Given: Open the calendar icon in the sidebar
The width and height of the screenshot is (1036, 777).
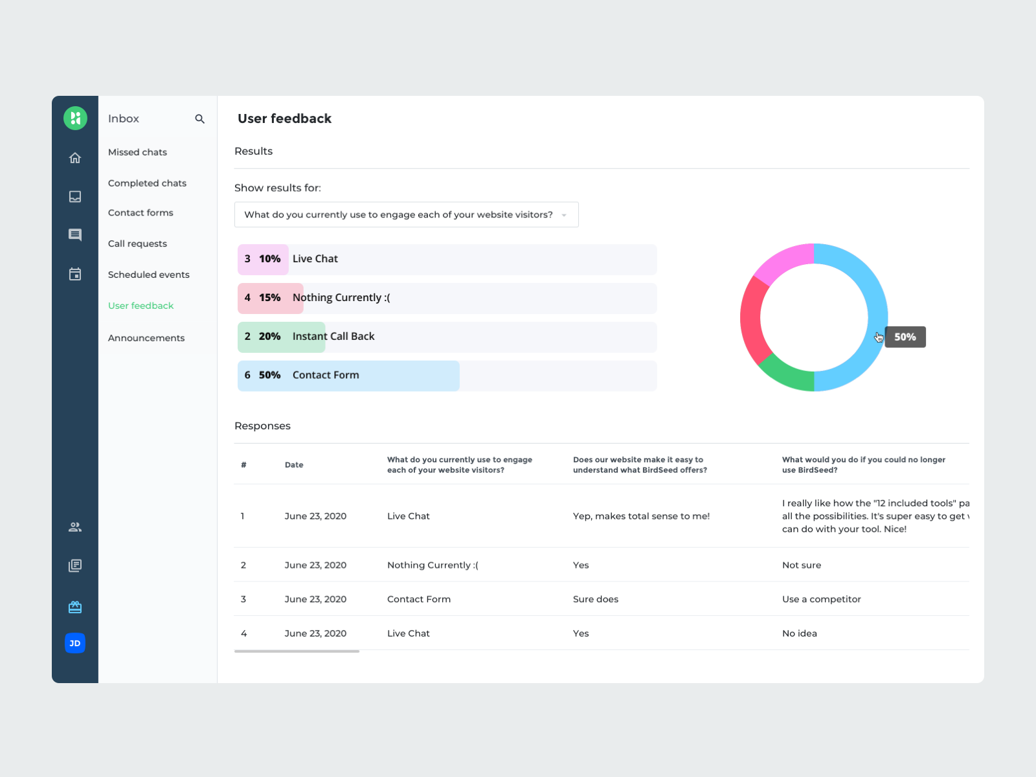Looking at the screenshot, I should point(74,273).
